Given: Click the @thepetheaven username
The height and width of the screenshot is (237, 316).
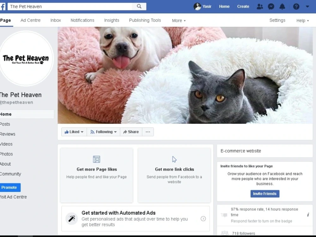Looking at the screenshot, I should pyautogui.click(x=16, y=102).
